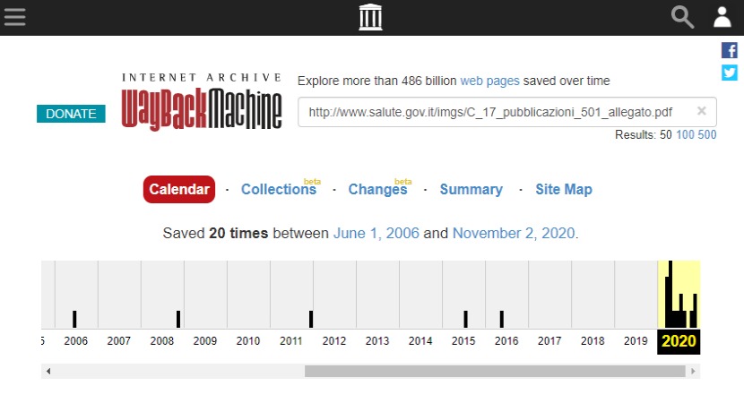744x420 pixels.
Task: Select year 2010 on the timeline
Action: pos(248,341)
